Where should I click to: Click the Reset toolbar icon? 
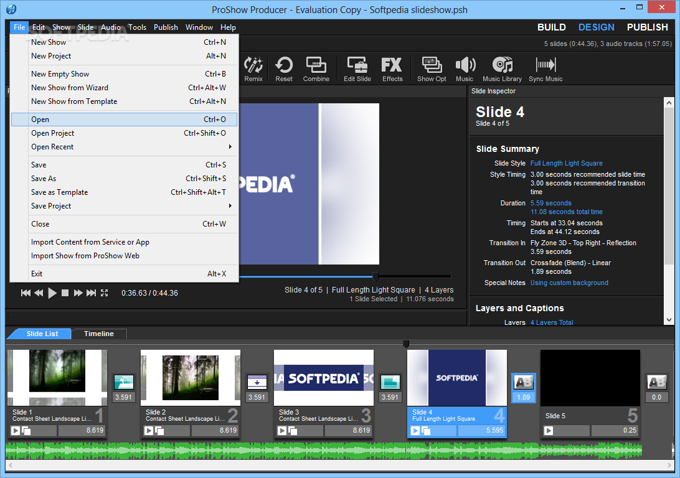pos(283,69)
